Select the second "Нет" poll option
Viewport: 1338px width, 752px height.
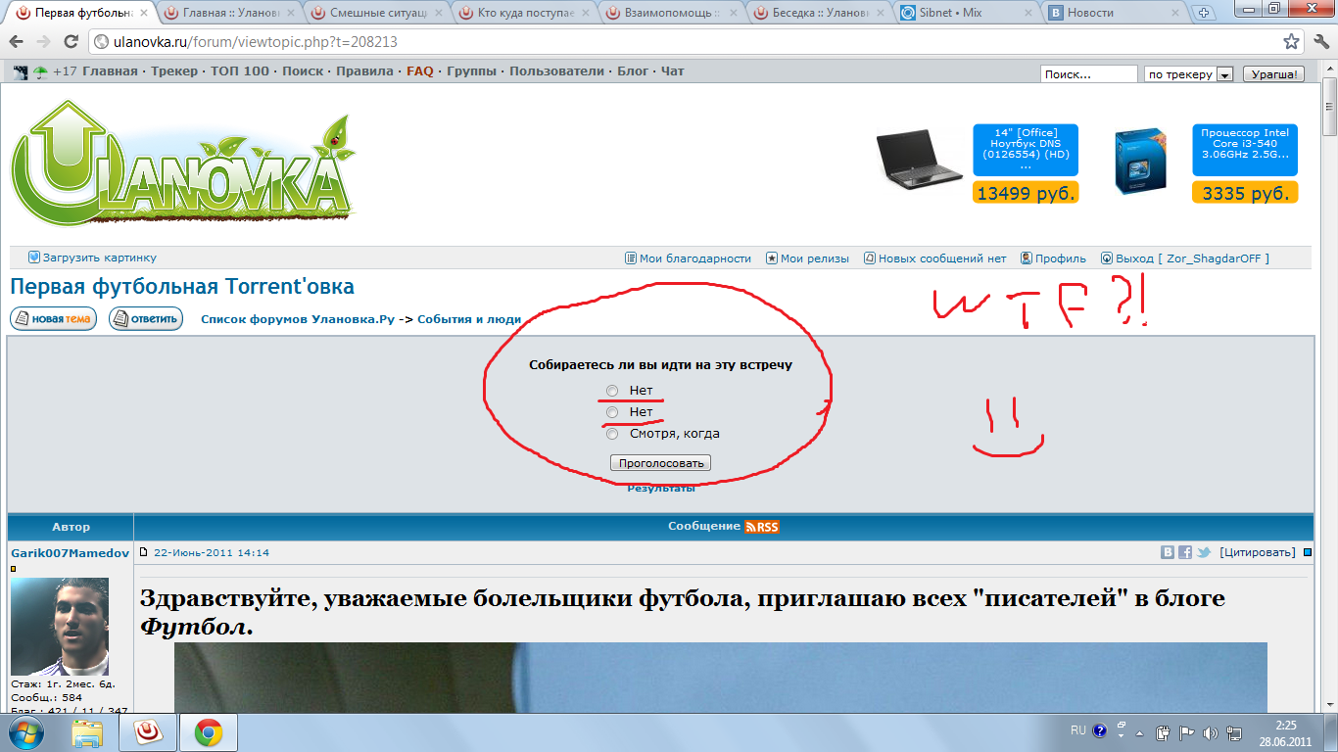point(612,412)
